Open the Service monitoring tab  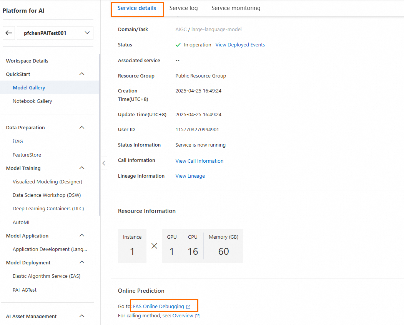click(236, 8)
